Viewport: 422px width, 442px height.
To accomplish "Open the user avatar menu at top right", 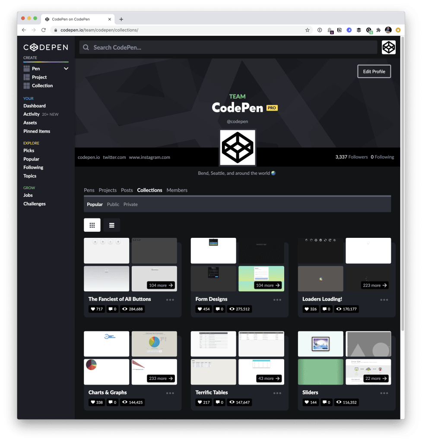I will (x=388, y=47).
